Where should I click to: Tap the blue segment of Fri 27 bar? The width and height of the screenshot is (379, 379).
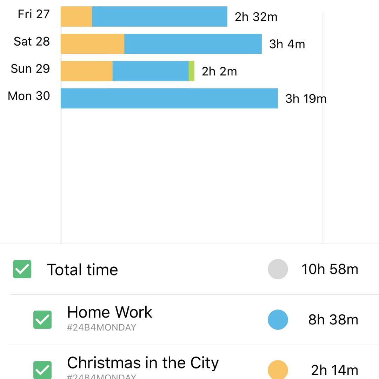(160, 16)
